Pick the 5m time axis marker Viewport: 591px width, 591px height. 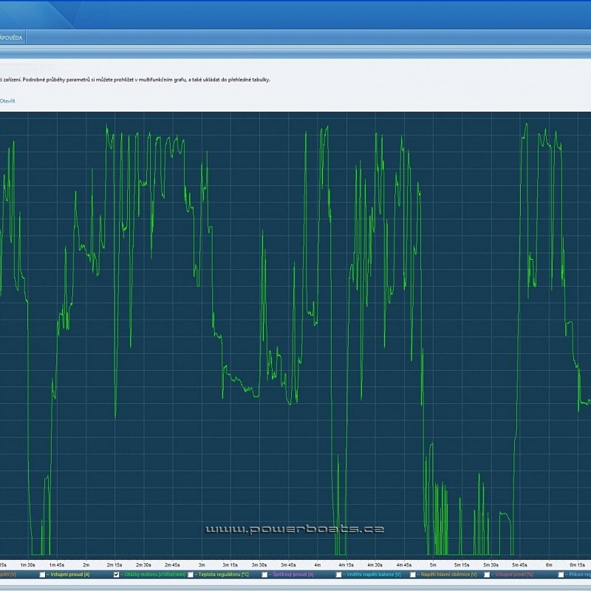click(x=433, y=564)
